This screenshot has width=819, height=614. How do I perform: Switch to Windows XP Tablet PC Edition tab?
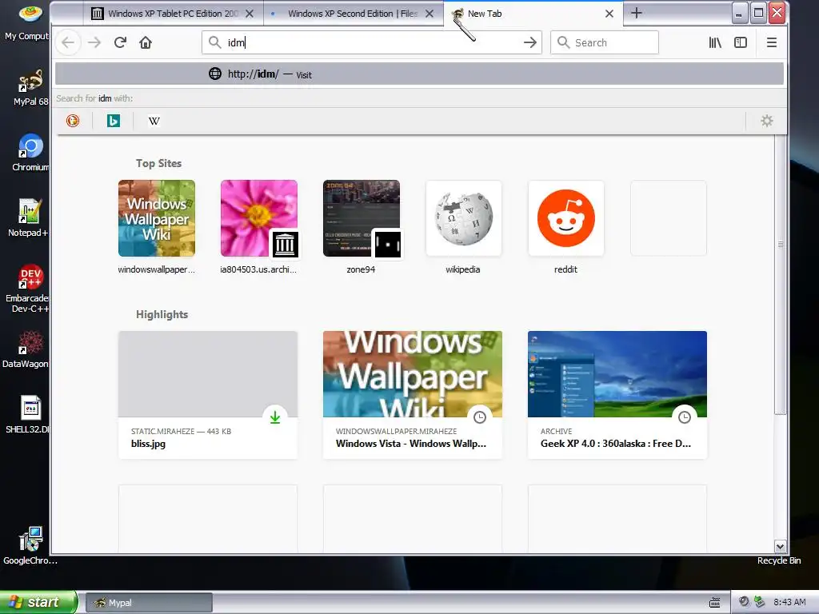pos(173,14)
